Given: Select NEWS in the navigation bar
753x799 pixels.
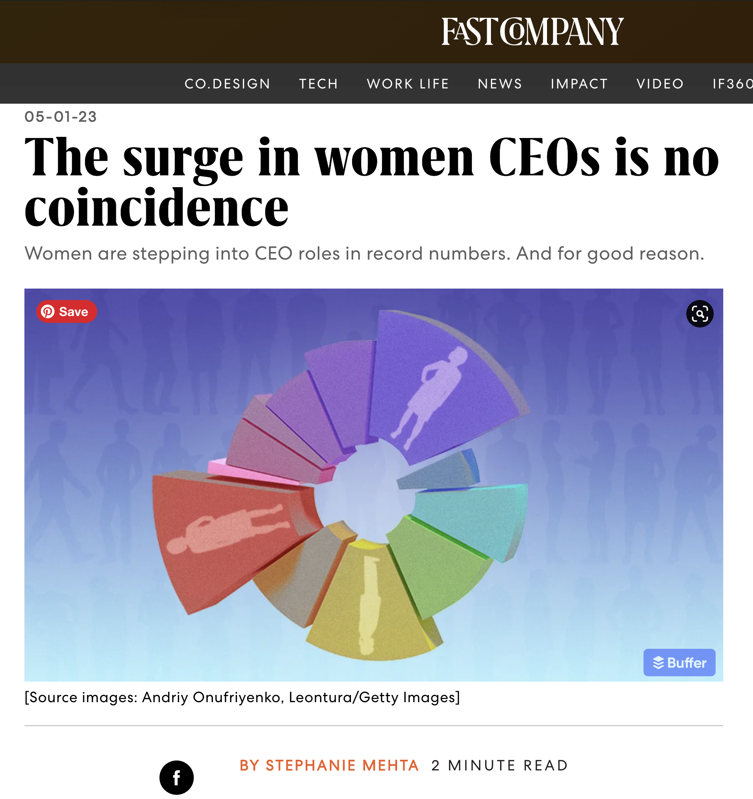Looking at the screenshot, I should click(x=500, y=83).
